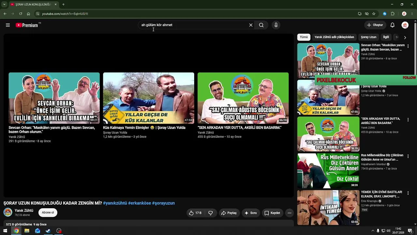This screenshot has height=235, width=417.
Task: Open the #şorayuzun hashtag
Action: (164, 203)
